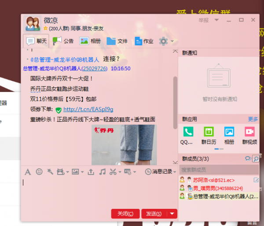The image size is (264, 226).
Task: Click the star icon beside 200人群
Action: [x=45, y=28]
